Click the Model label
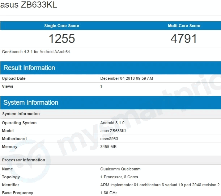221x196 pixels. click(8, 131)
